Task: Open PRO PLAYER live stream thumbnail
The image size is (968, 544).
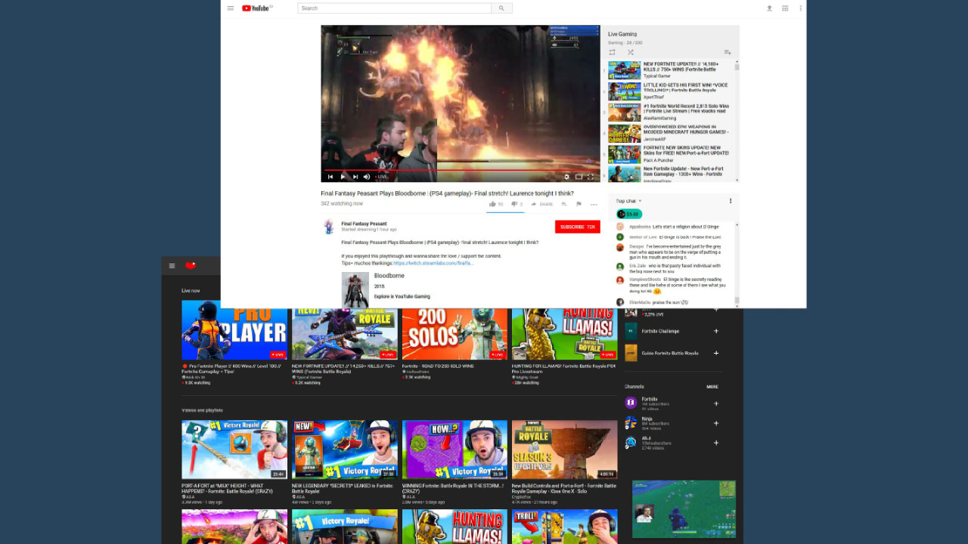Action: (234, 330)
